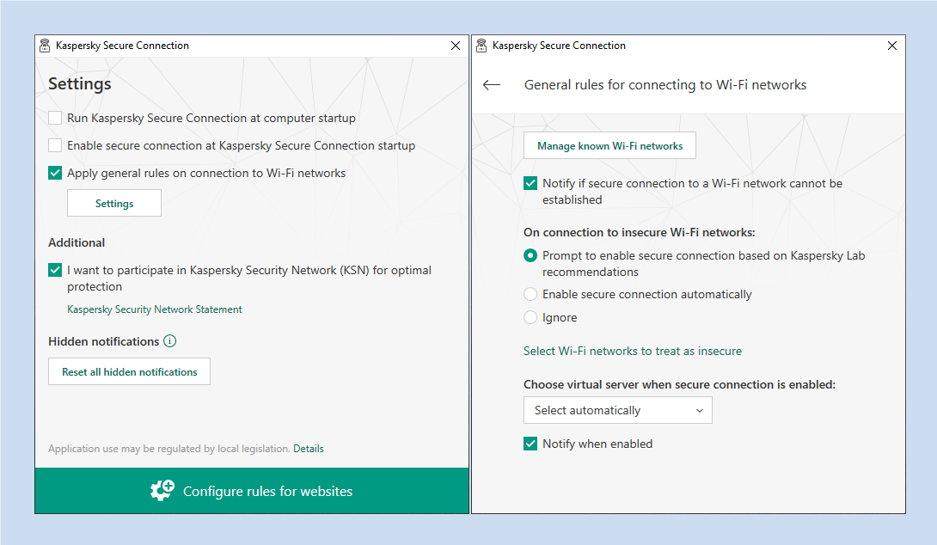Enable Run Kaspersky Secure Connection at startup
Viewport: 937px width, 545px height.
click(x=55, y=118)
